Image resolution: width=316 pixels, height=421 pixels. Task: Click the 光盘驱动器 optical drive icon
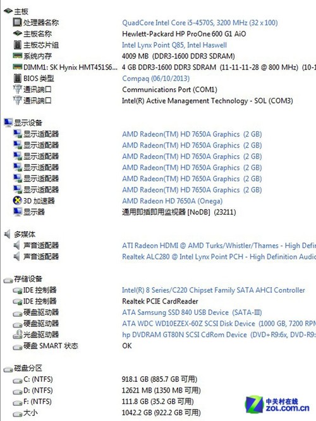(x=18, y=335)
